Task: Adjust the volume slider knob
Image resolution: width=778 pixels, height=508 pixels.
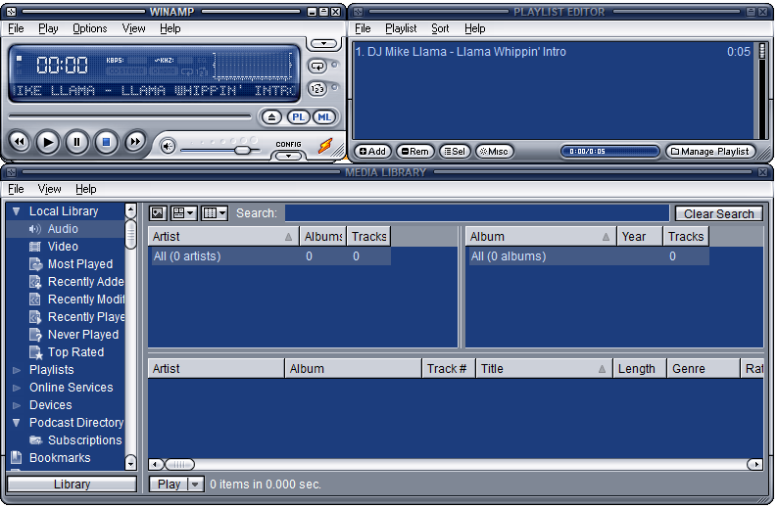Action: point(242,150)
